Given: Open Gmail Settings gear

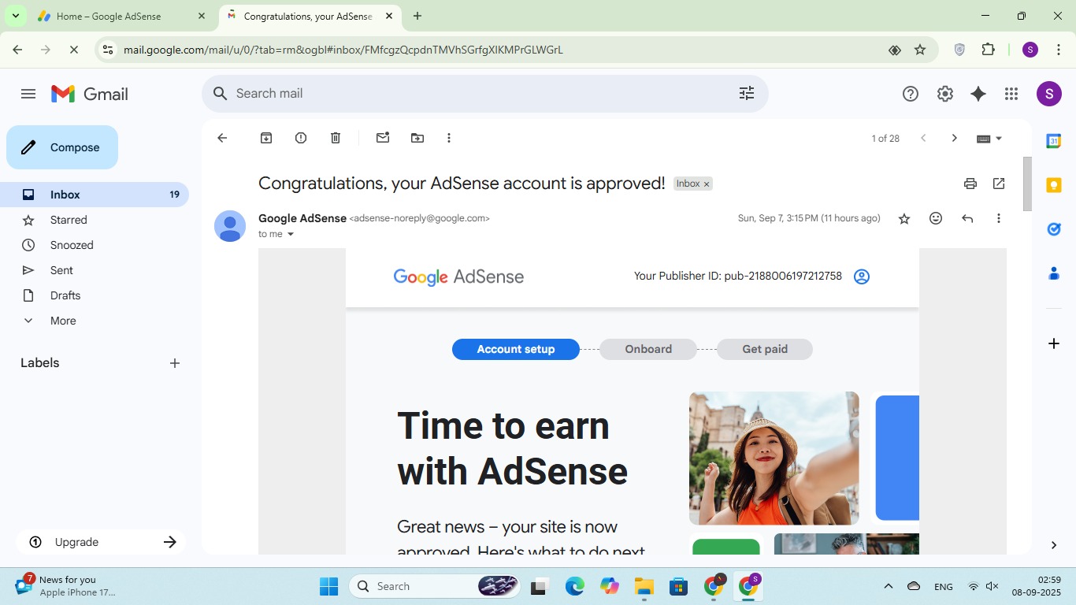Looking at the screenshot, I should pyautogui.click(x=945, y=94).
